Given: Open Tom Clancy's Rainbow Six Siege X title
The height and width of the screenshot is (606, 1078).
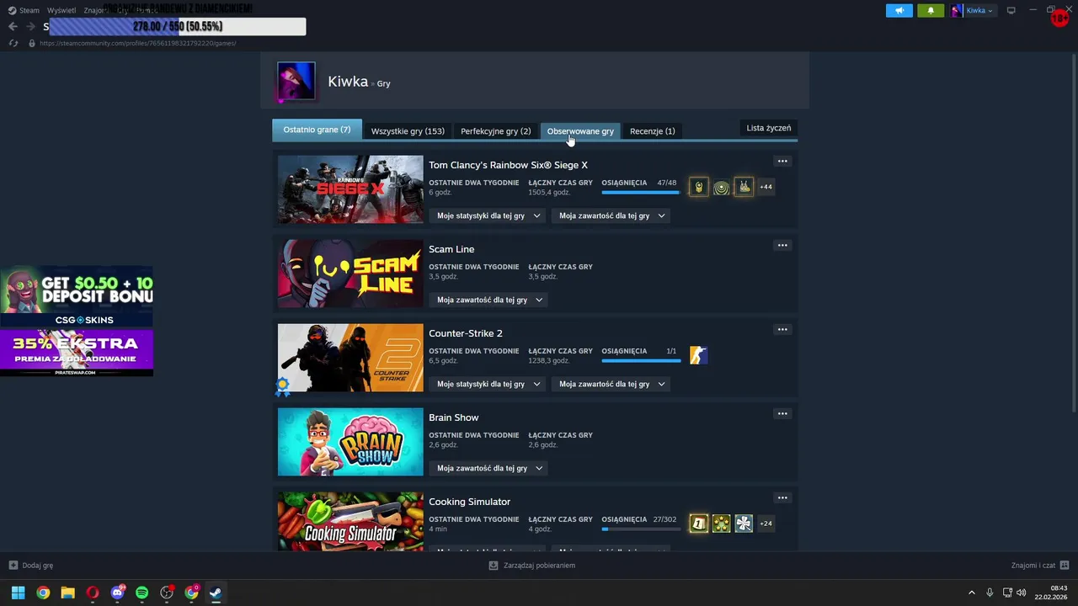Looking at the screenshot, I should tap(508, 165).
